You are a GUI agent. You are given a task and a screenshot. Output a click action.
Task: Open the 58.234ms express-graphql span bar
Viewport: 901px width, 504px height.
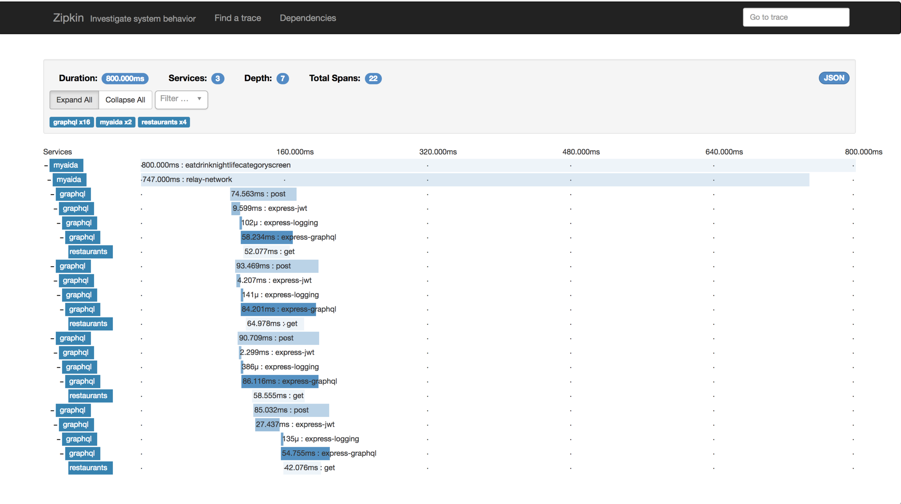pos(266,237)
